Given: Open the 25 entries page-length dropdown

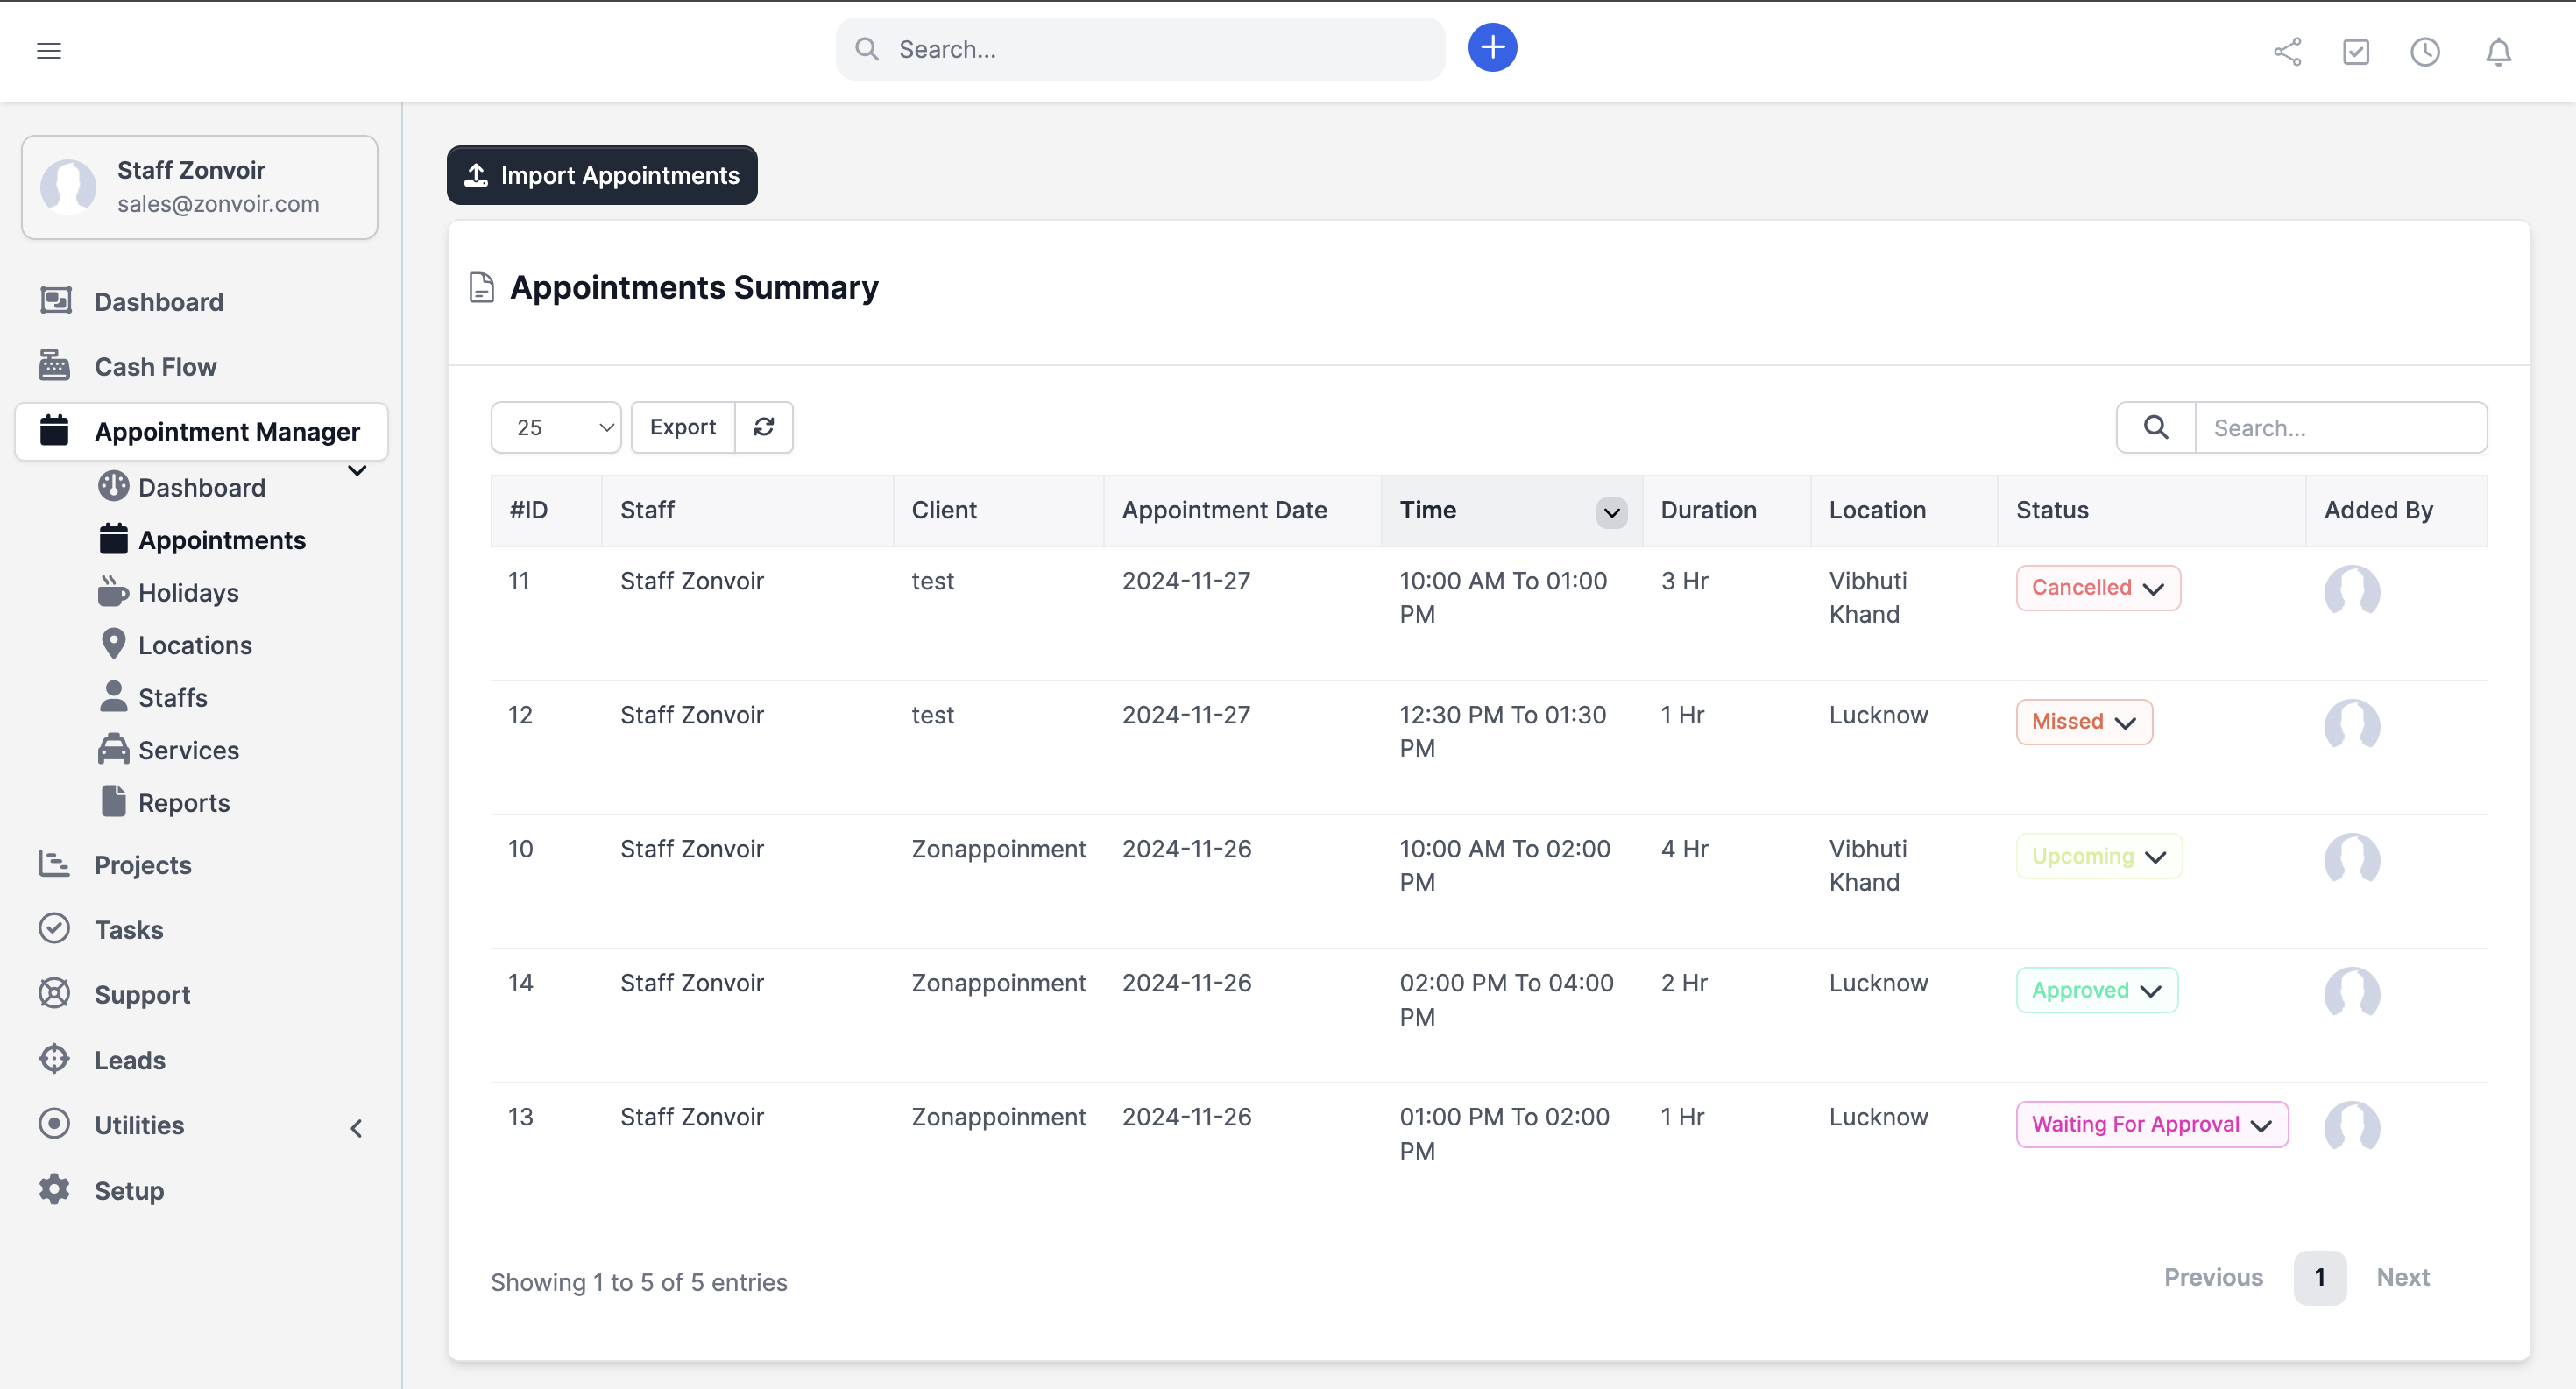Looking at the screenshot, I should coord(556,427).
